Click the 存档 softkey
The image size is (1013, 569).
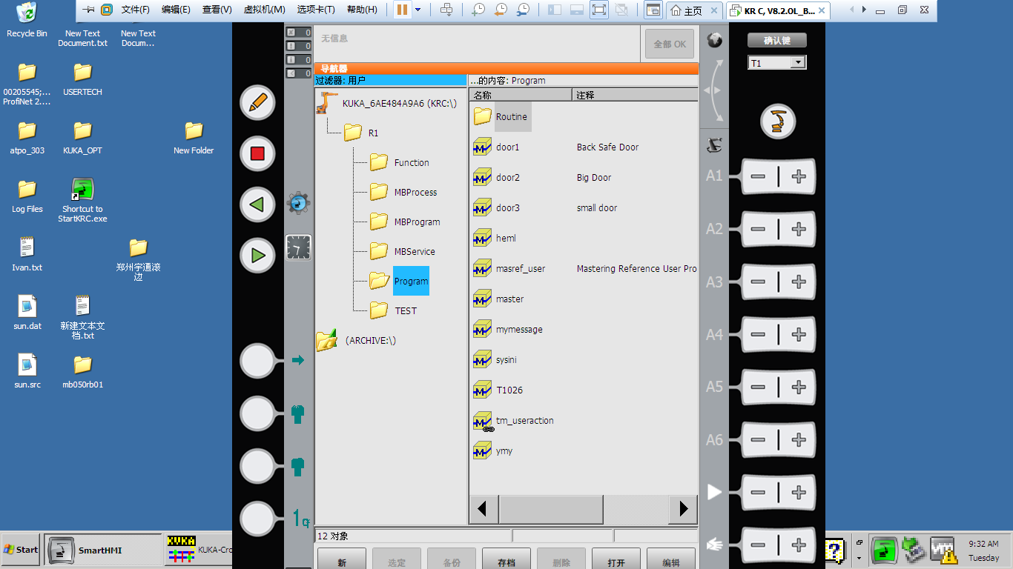click(506, 559)
